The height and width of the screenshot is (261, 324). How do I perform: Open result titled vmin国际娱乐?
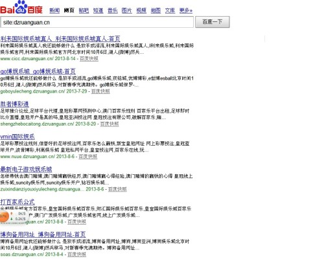(x=17, y=137)
